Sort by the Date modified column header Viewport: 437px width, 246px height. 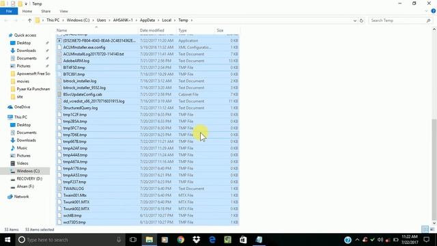pyautogui.click(x=152, y=30)
